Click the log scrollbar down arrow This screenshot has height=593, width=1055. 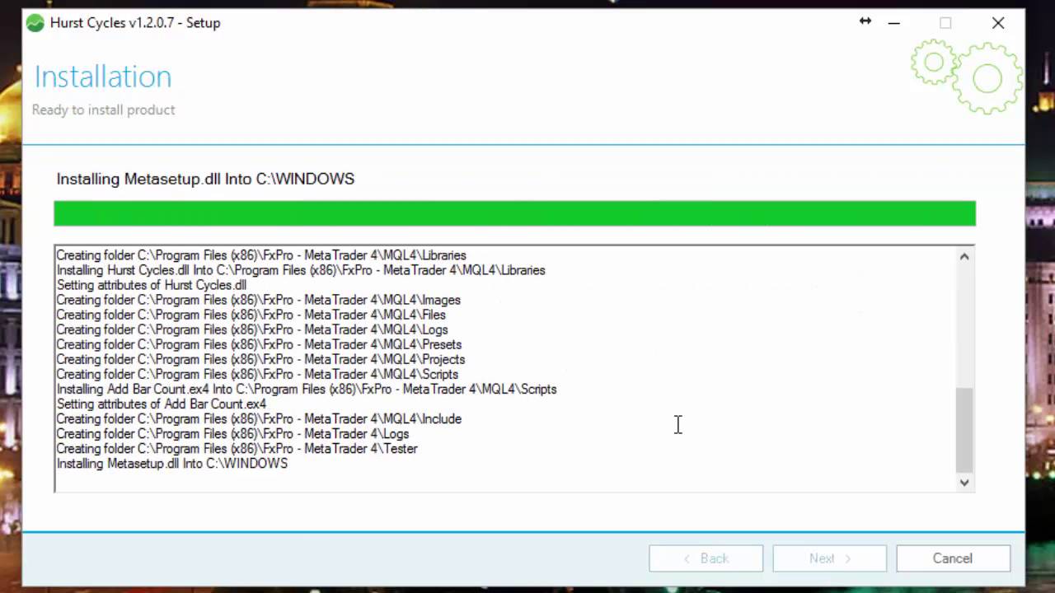[964, 483]
